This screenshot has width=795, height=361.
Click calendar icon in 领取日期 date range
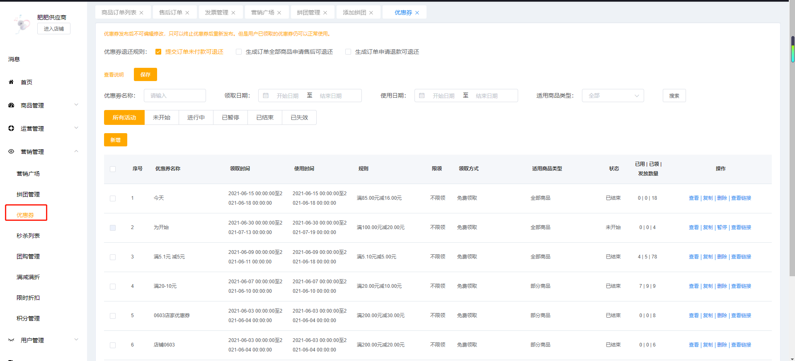tap(266, 96)
